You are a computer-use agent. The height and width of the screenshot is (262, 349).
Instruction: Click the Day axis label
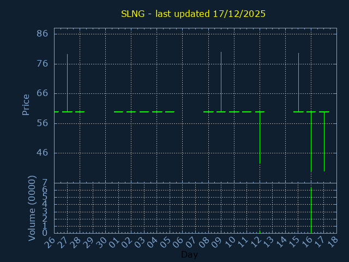tap(189, 255)
